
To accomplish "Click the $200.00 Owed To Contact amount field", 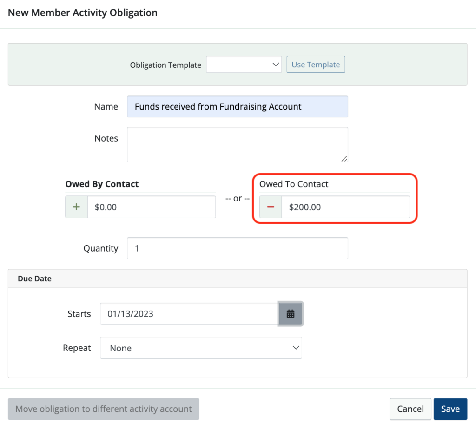I will click(346, 207).
